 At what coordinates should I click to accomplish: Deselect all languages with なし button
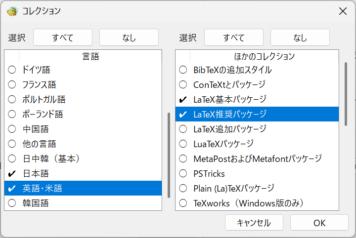point(129,38)
